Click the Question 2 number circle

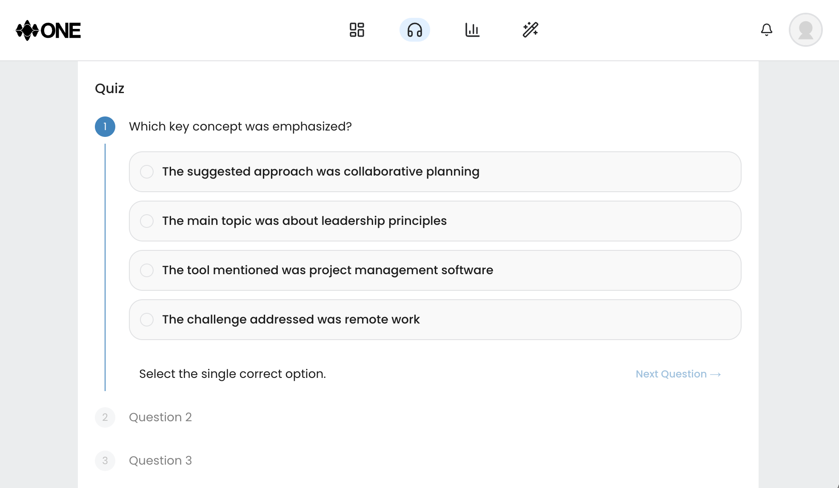105,417
